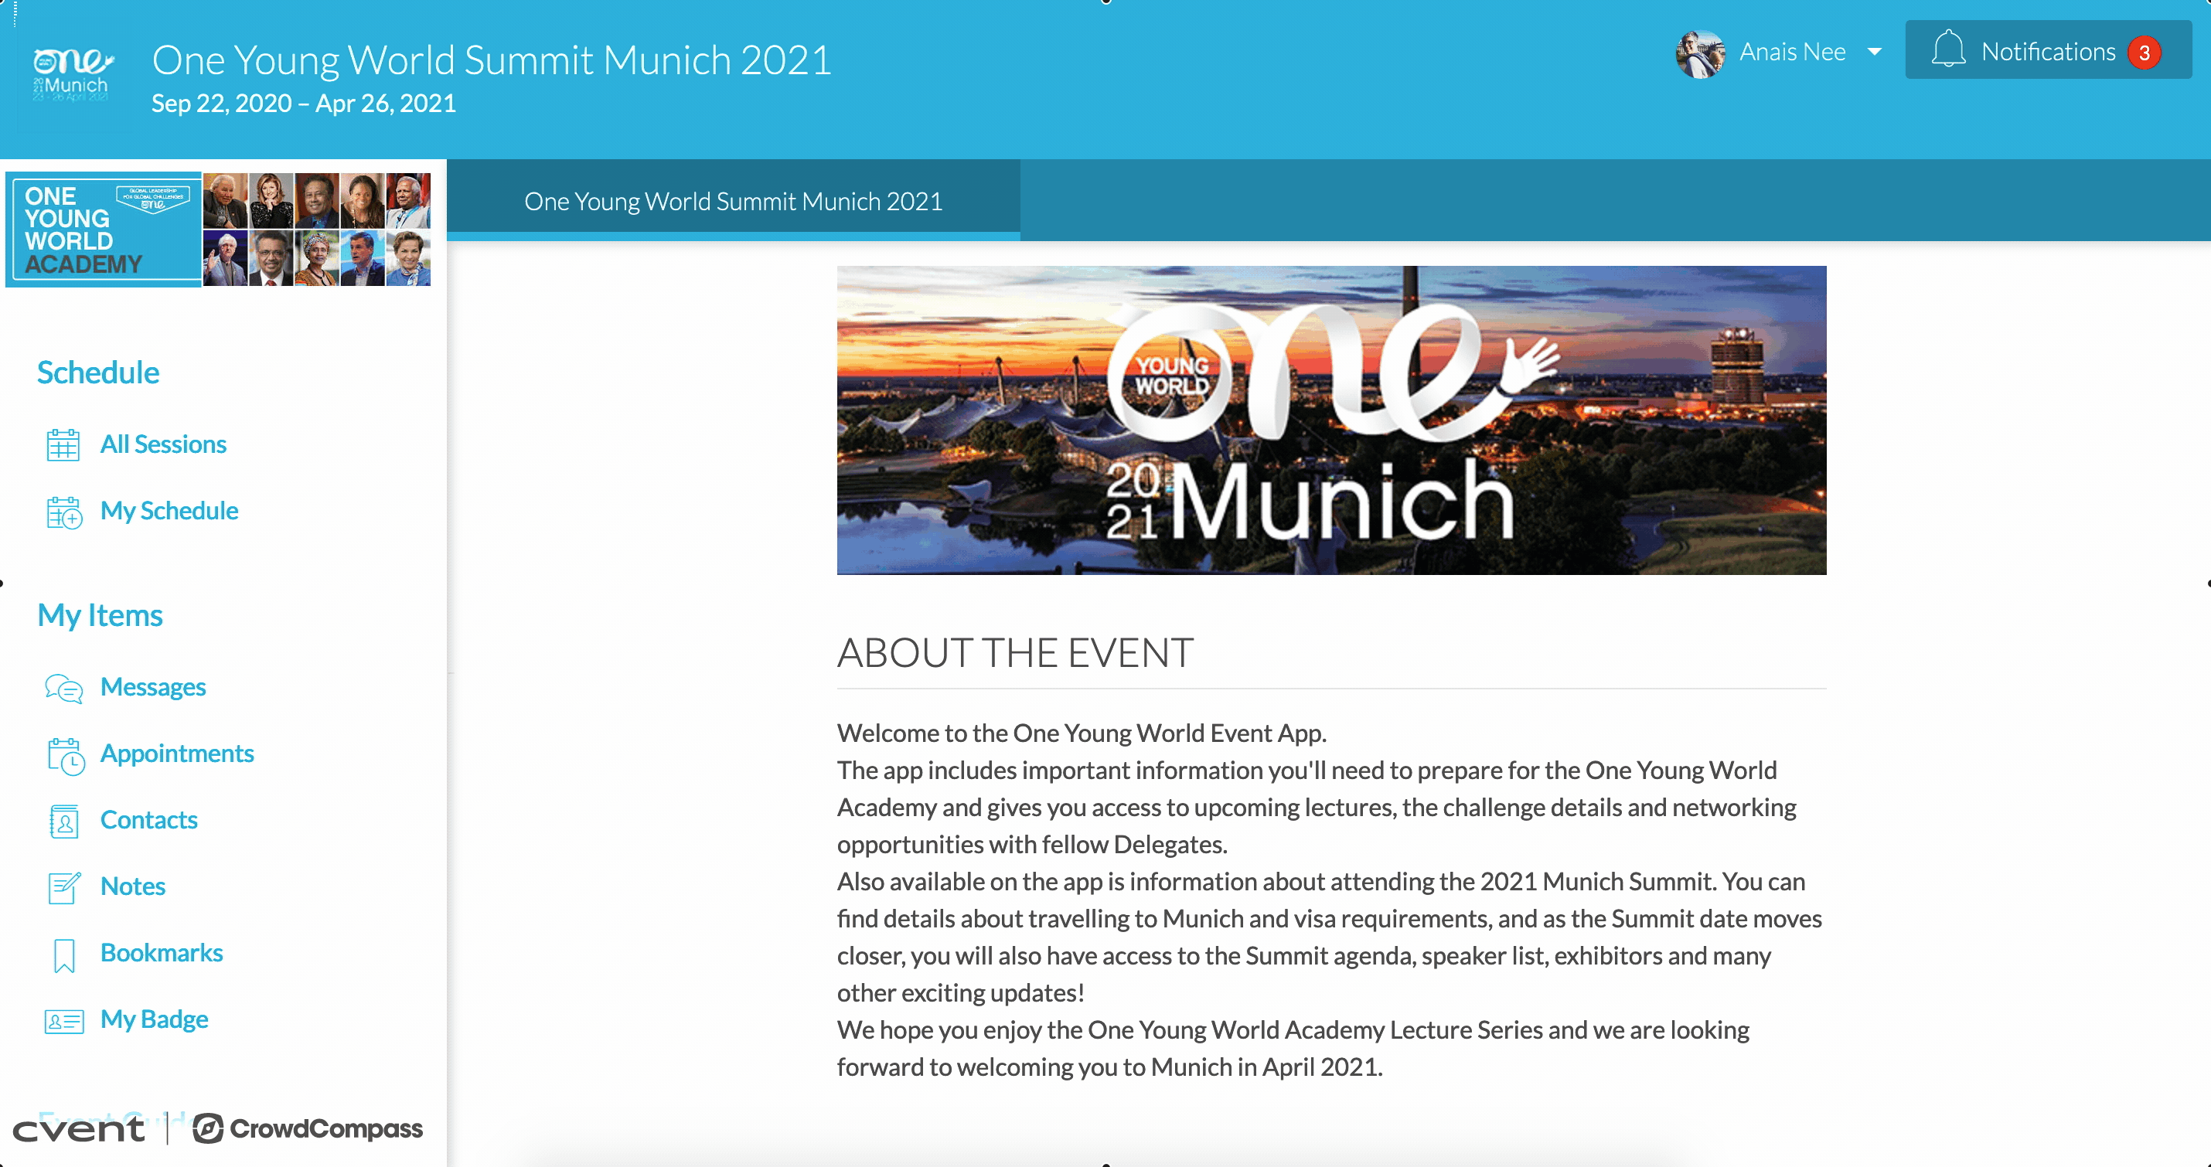Click 'Welcome to the One Young World Event App.'
Image resolution: width=2211 pixels, height=1167 pixels.
[x=1082, y=733]
